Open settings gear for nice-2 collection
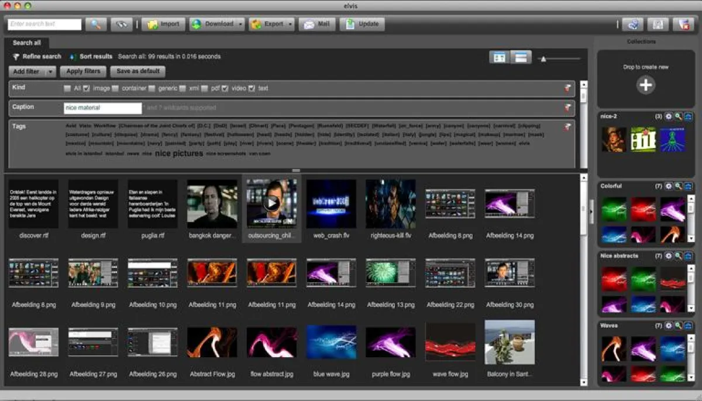Image resolution: width=702 pixels, height=401 pixels. click(669, 116)
